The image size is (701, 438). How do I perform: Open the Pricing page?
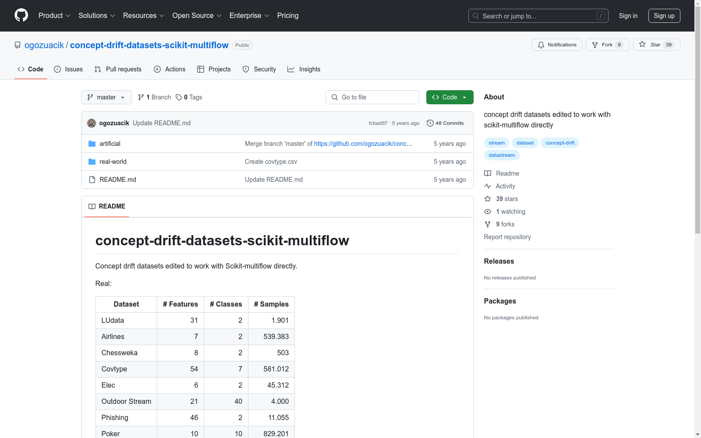288,16
